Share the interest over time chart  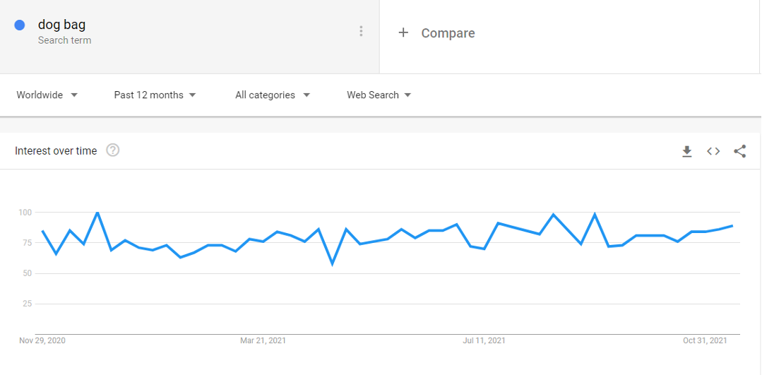pos(739,152)
